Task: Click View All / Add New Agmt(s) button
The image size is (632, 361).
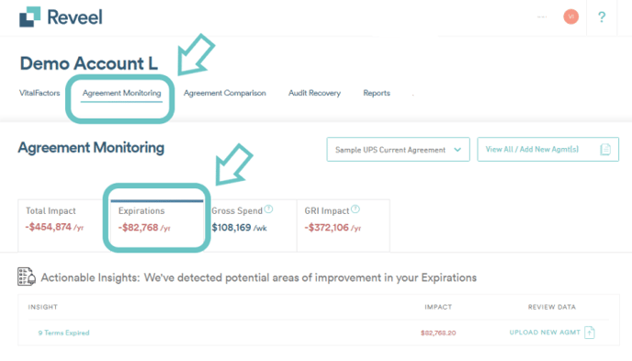Action: [547, 150]
